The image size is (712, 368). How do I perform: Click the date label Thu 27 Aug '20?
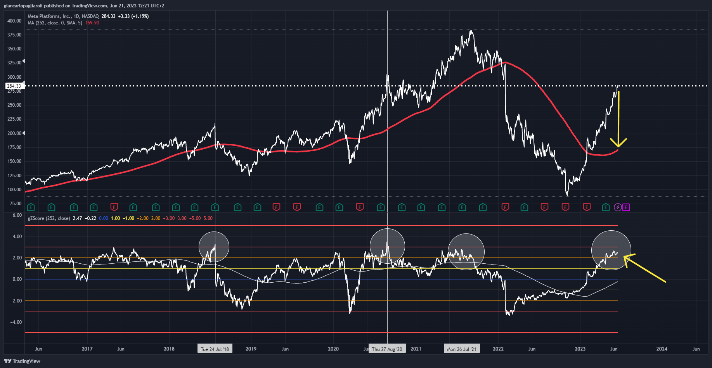(387, 349)
